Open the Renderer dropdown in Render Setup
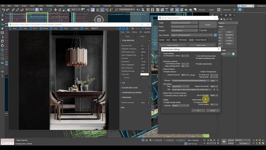The width and height of the screenshot is (266, 150). 184,30
